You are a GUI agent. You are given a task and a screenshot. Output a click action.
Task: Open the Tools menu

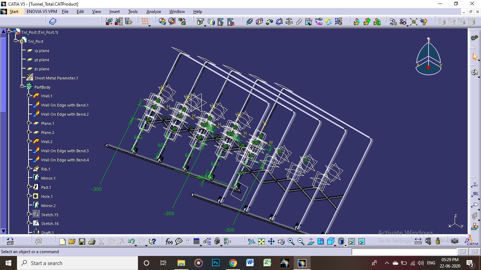[x=133, y=12]
